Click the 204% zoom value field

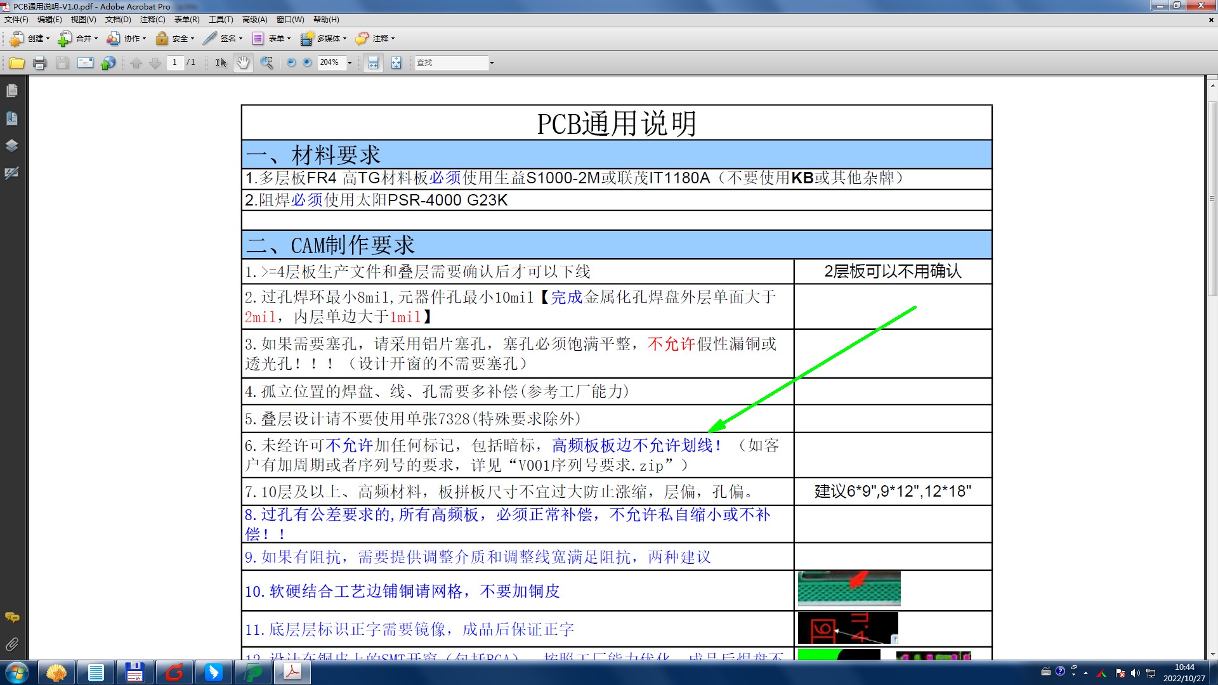point(331,63)
